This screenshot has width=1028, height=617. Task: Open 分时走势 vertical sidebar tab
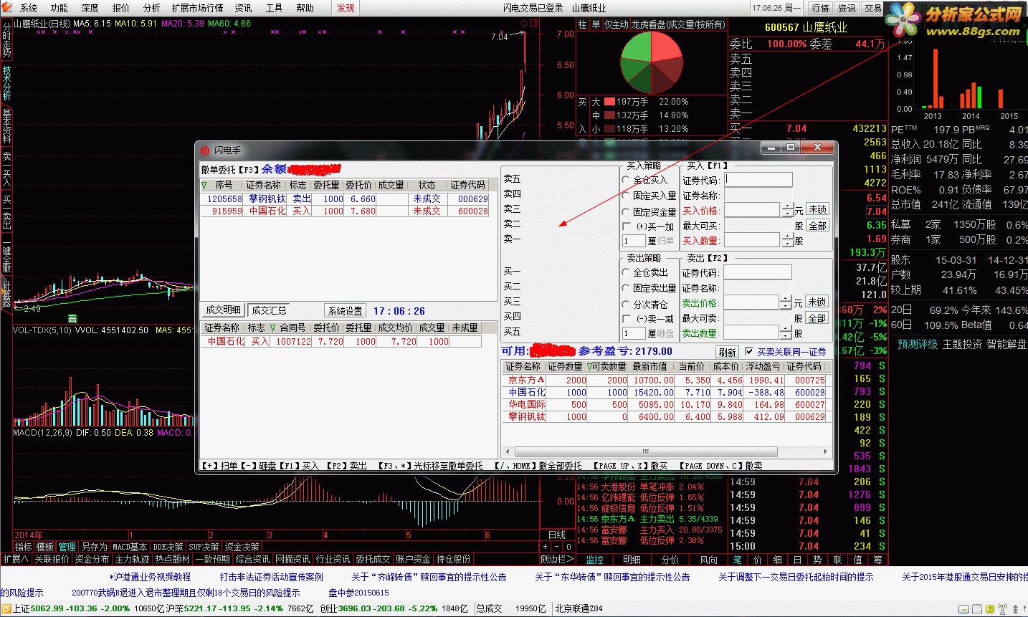pyautogui.click(x=6, y=42)
